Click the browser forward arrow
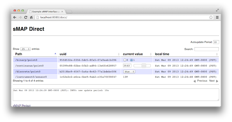 (20, 17)
